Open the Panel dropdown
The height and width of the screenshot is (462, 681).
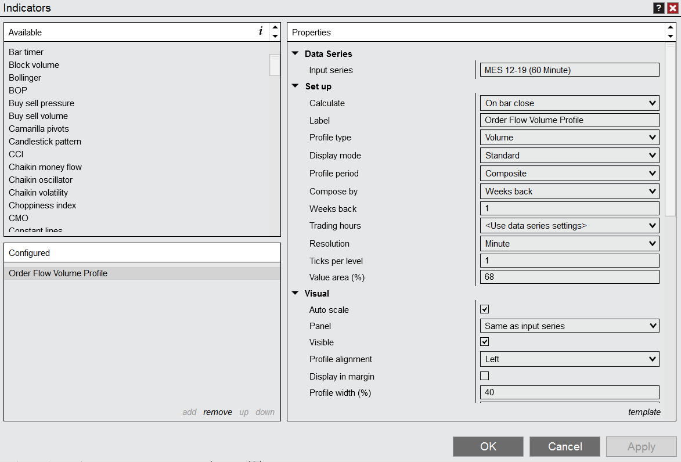click(570, 326)
